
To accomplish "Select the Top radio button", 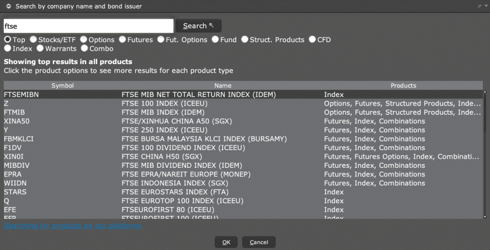I will tap(8, 40).
